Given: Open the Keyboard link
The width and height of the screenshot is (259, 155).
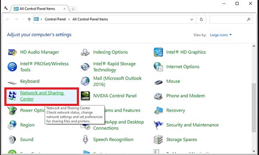Looking at the screenshot, I should [30, 81].
